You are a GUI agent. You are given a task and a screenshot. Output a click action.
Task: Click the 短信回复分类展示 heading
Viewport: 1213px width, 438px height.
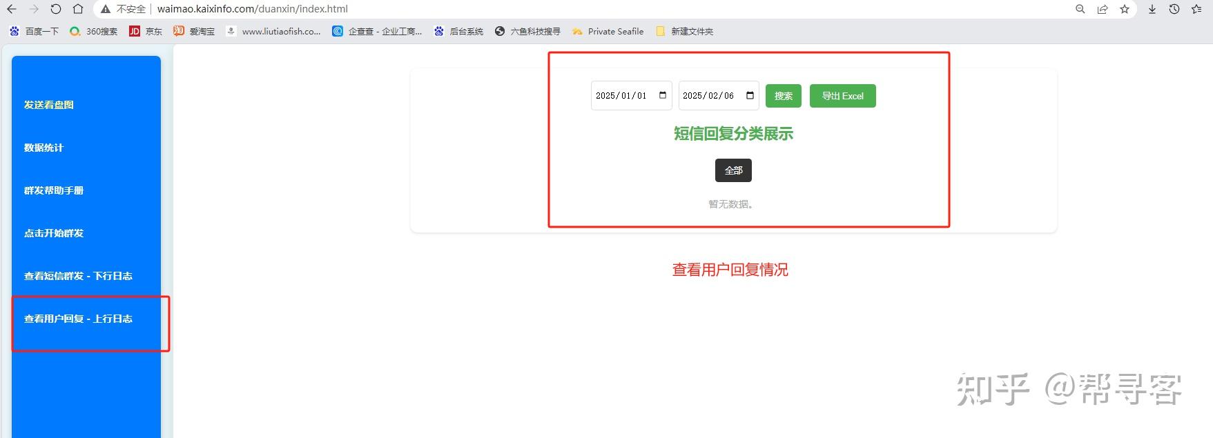pyautogui.click(x=733, y=134)
